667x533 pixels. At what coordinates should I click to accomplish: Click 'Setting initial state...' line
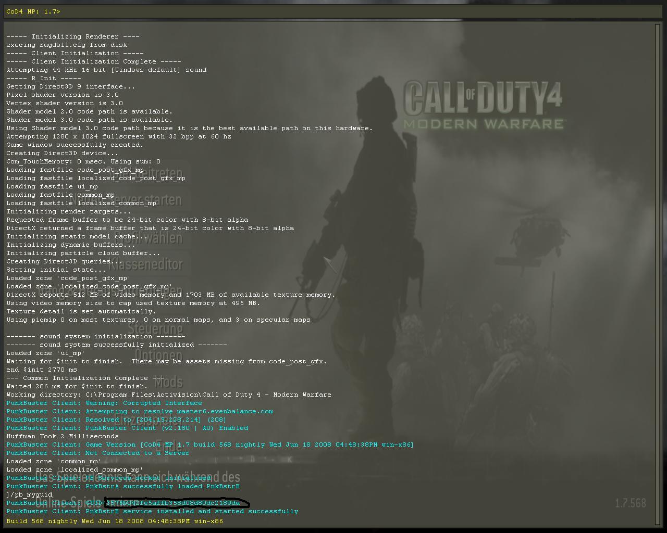56,270
